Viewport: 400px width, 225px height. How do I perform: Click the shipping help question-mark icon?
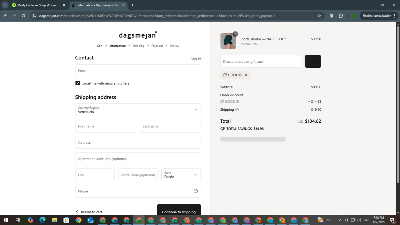(237, 110)
